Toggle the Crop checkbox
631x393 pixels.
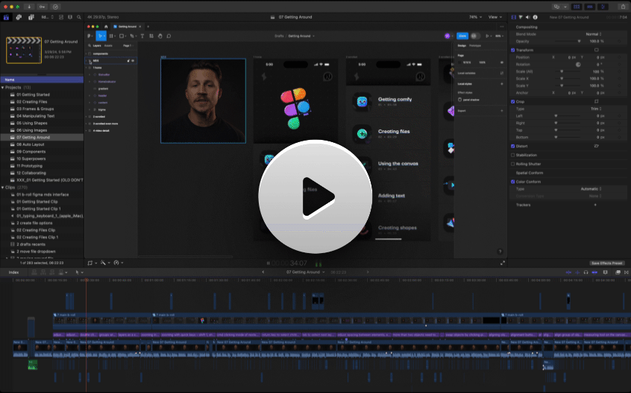[512, 101]
